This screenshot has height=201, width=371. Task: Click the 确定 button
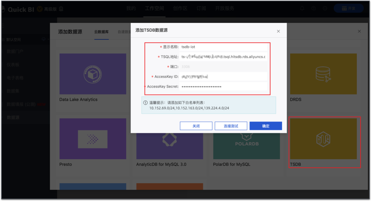tap(266, 126)
